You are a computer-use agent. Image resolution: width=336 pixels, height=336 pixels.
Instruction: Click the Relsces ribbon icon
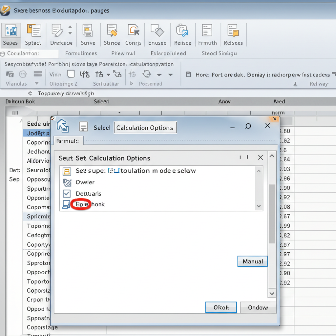tap(233, 30)
